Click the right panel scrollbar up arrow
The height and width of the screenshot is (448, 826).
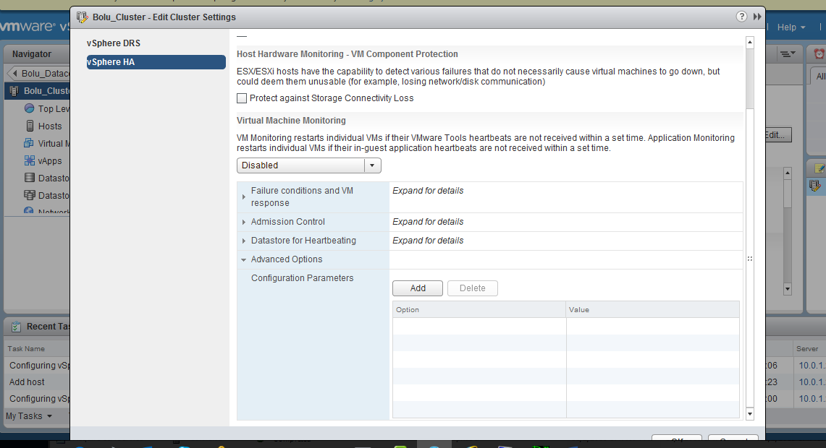[788, 173]
